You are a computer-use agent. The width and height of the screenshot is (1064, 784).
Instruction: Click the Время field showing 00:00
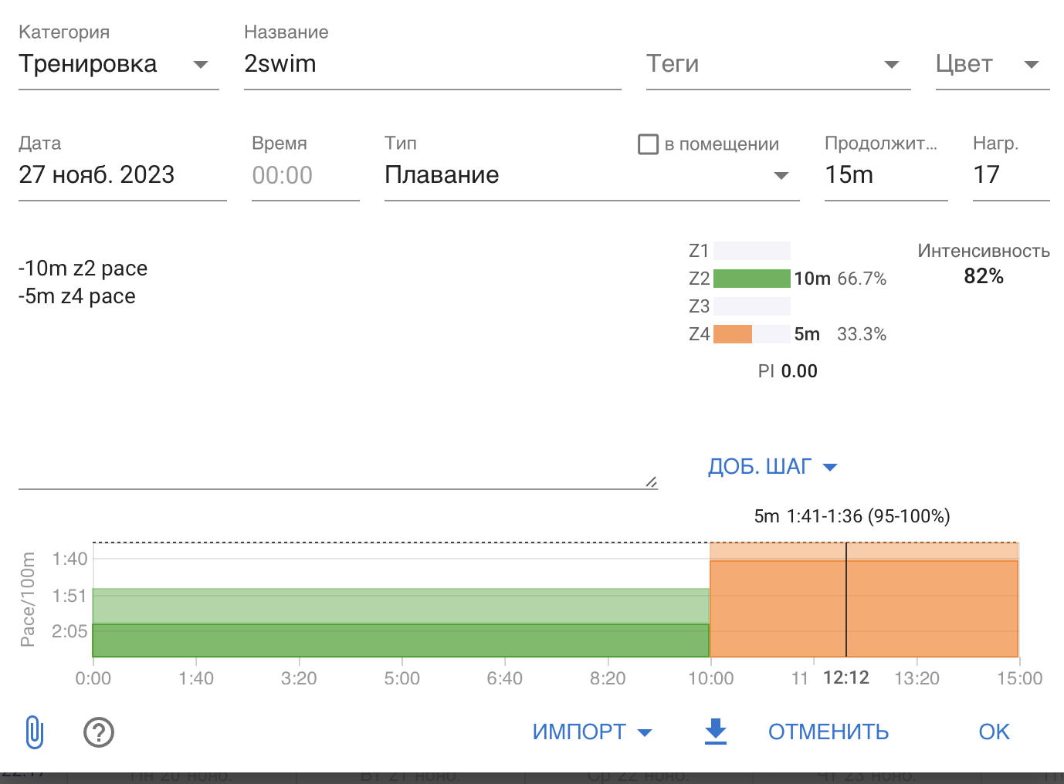306,175
